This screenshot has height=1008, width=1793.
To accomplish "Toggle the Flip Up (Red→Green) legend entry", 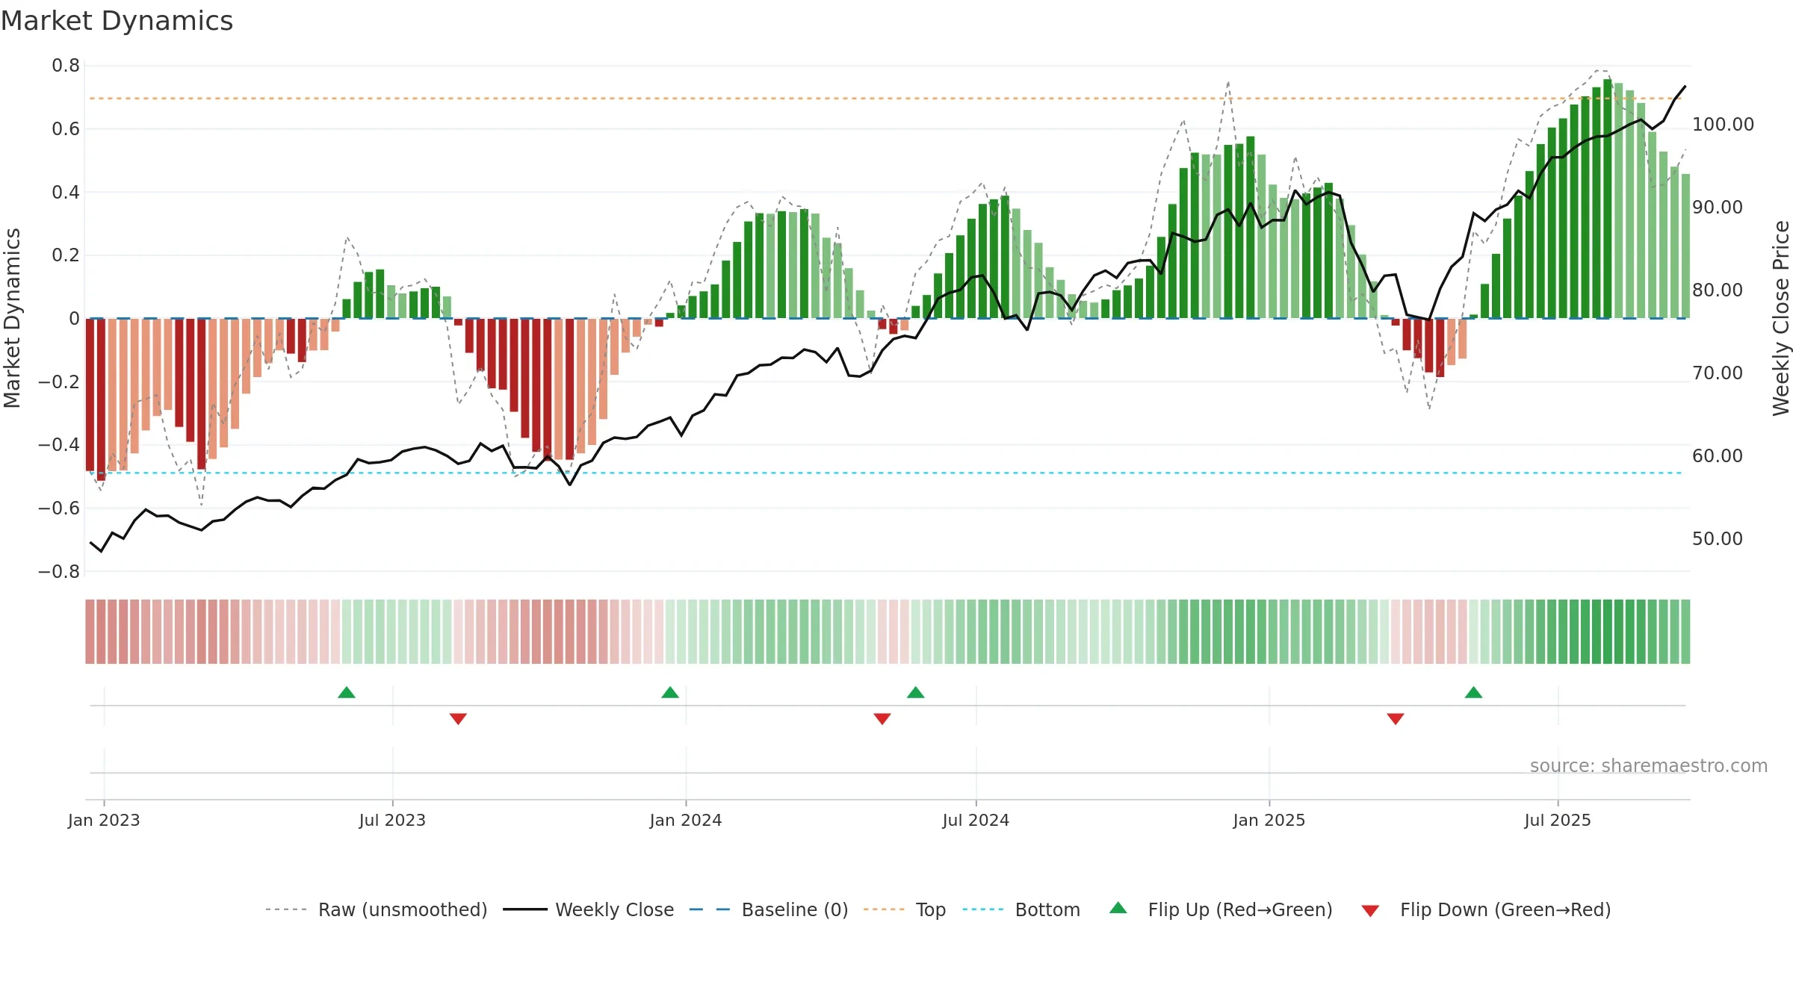I will click(1221, 909).
